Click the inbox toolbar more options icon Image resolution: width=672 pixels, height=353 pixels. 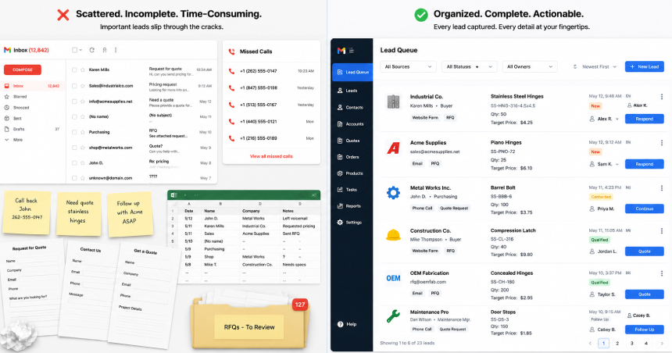116,50
